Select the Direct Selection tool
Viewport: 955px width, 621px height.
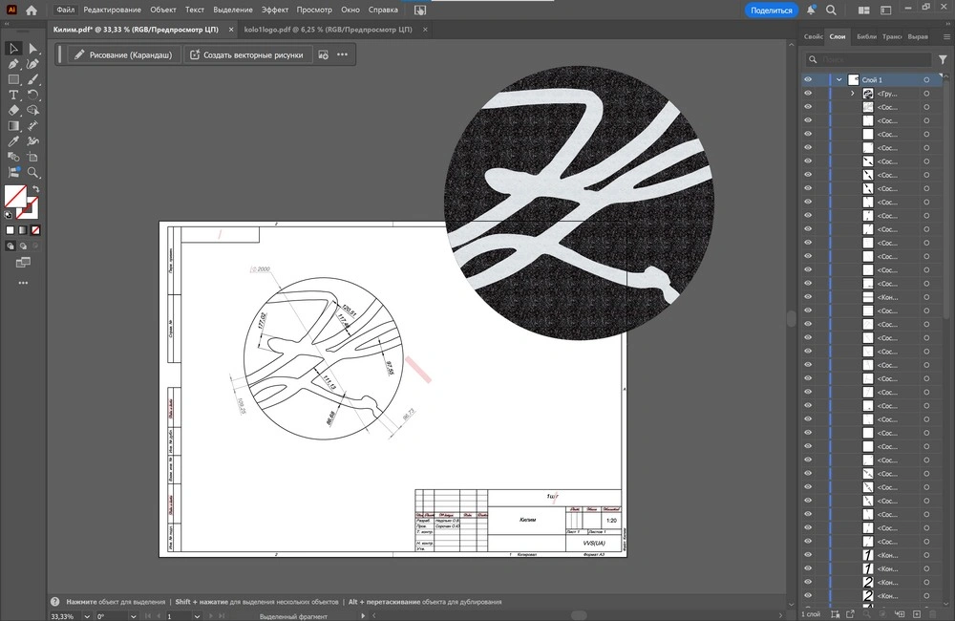33,49
